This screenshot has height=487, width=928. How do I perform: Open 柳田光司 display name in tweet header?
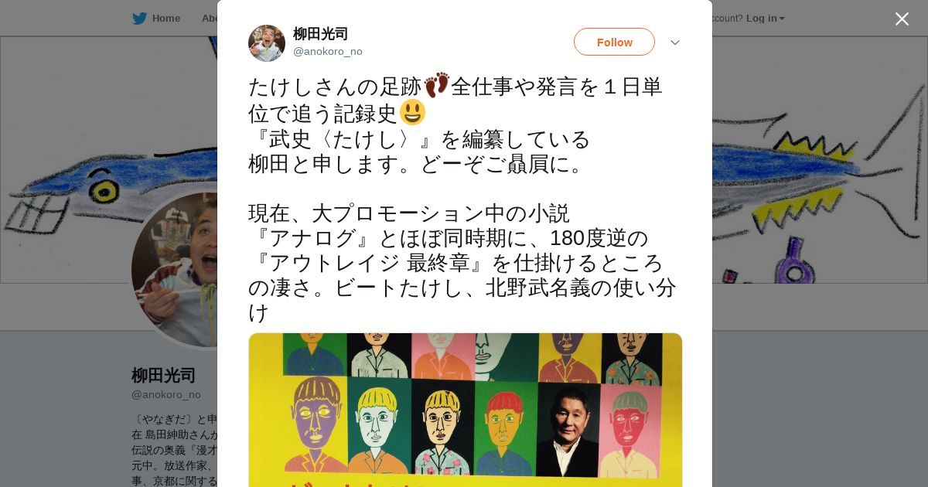[320, 34]
